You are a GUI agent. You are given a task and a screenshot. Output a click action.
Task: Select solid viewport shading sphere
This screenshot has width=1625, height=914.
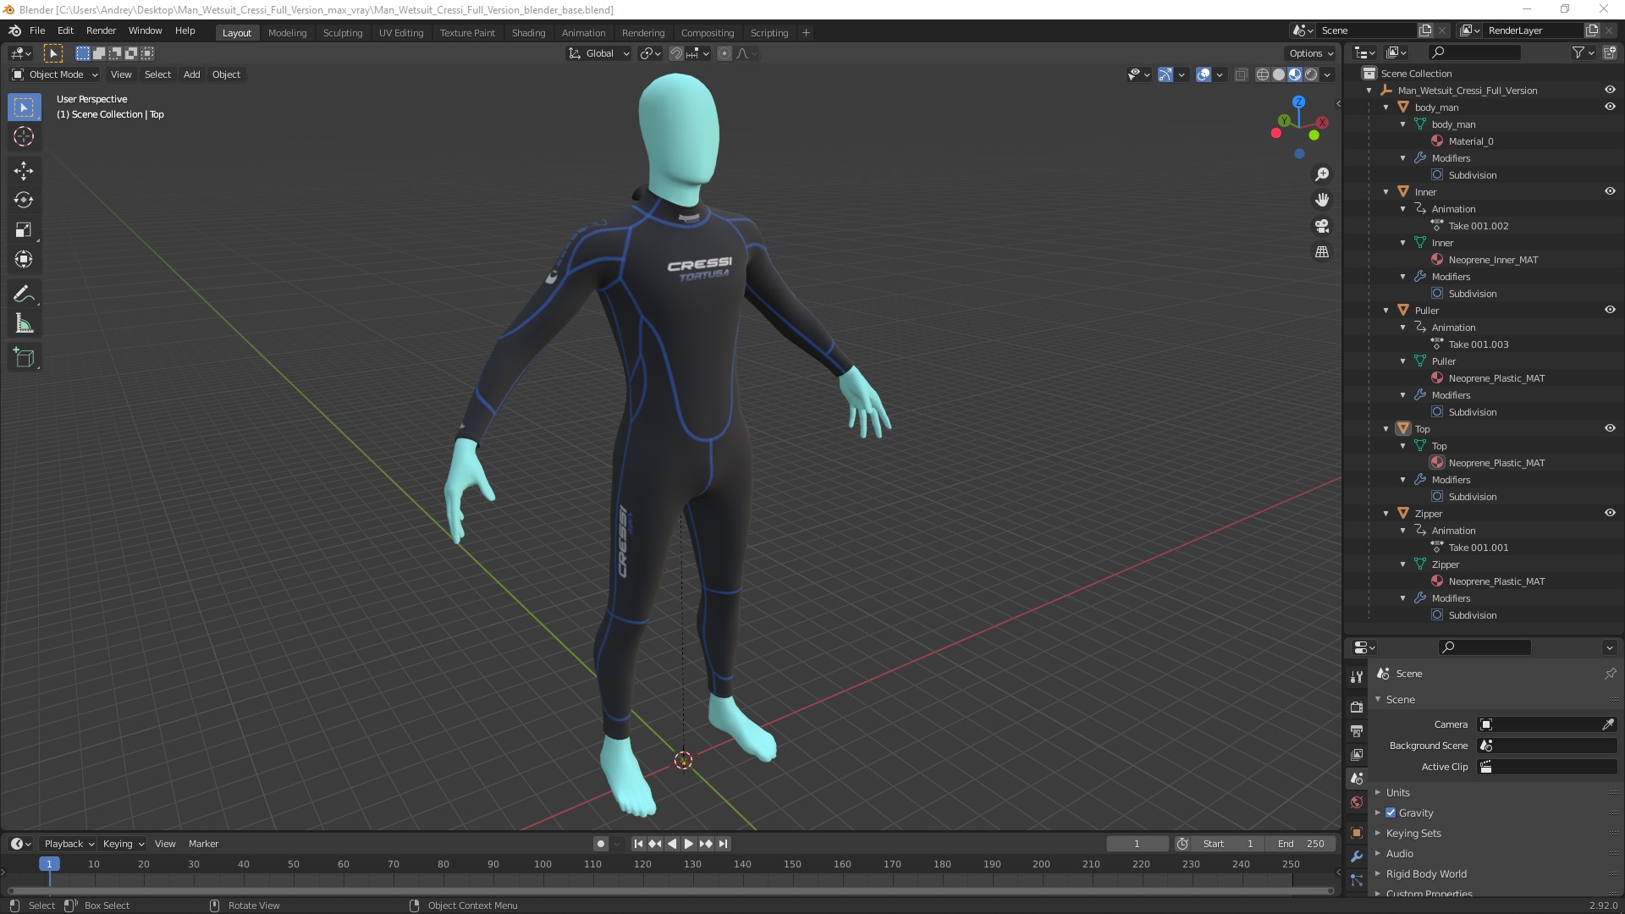click(1279, 74)
